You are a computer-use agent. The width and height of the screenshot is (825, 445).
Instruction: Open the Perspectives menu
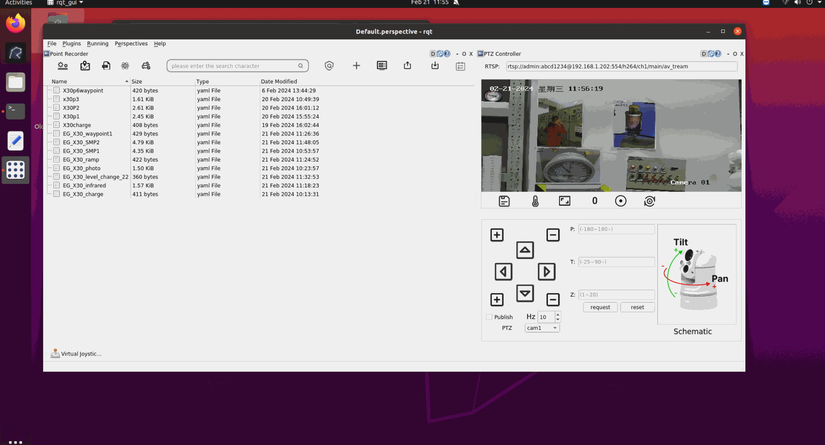point(131,44)
